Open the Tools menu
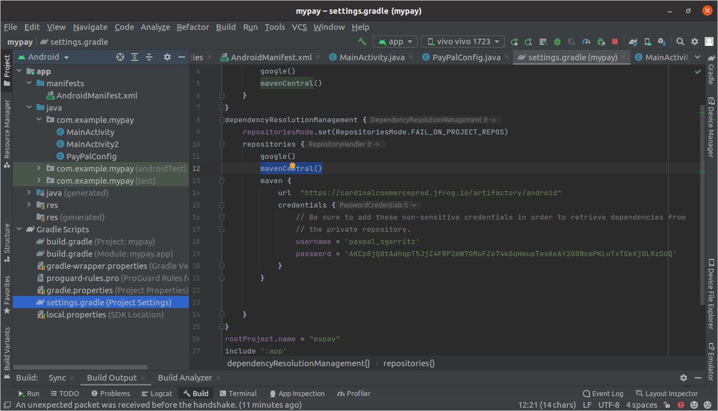This screenshot has height=411, width=718. pyautogui.click(x=275, y=27)
